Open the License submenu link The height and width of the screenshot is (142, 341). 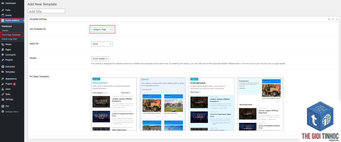[x=5, y=31]
